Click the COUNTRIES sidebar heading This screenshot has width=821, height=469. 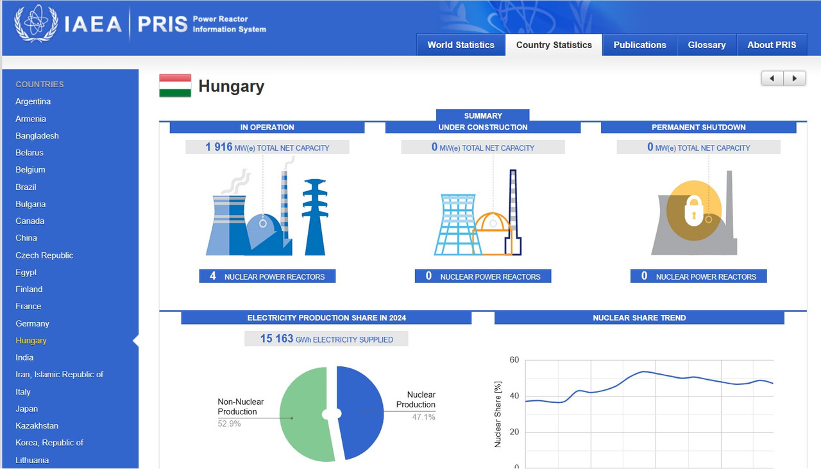(x=40, y=84)
